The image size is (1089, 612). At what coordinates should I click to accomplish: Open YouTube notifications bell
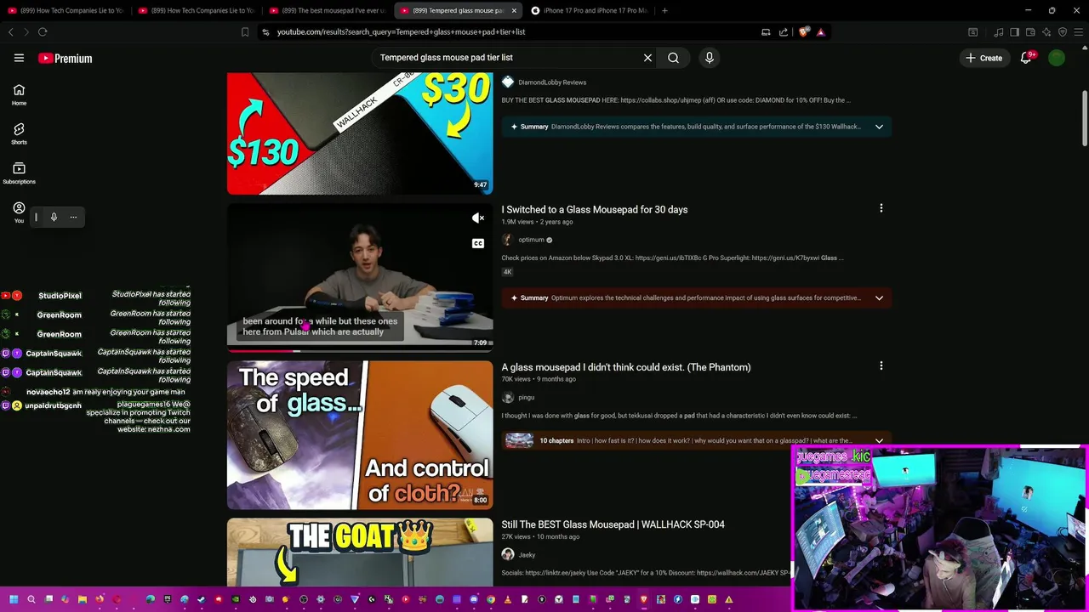pyautogui.click(x=1026, y=58)
